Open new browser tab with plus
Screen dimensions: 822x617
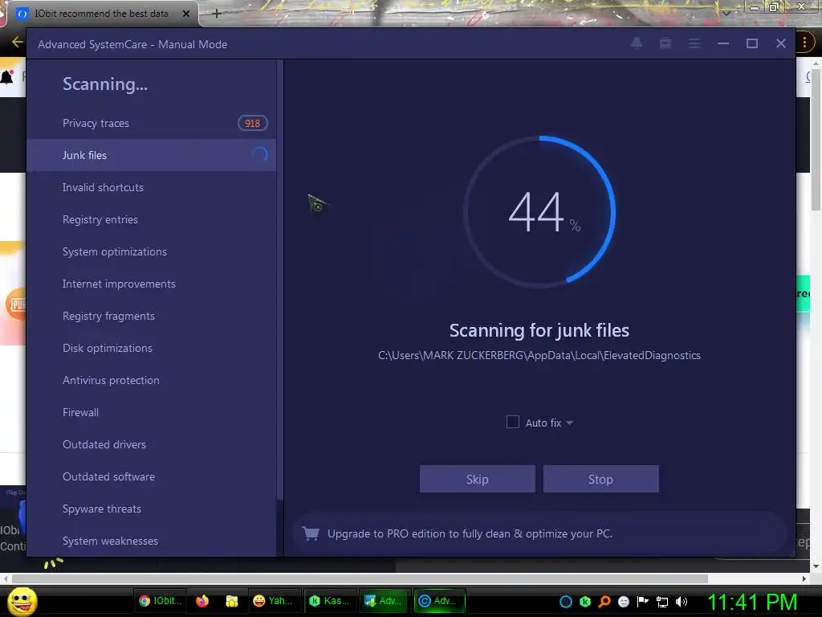click(x=217, y=14)
